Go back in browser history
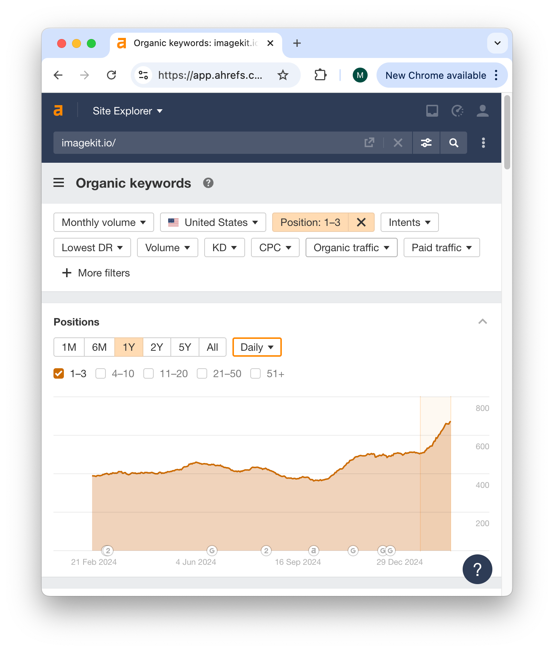Screen dimensions: 554x651 58,75
